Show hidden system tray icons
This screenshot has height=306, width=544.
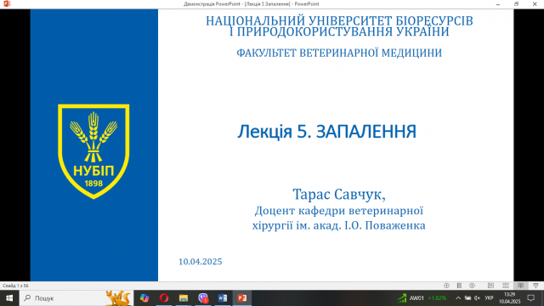[458, 298]
